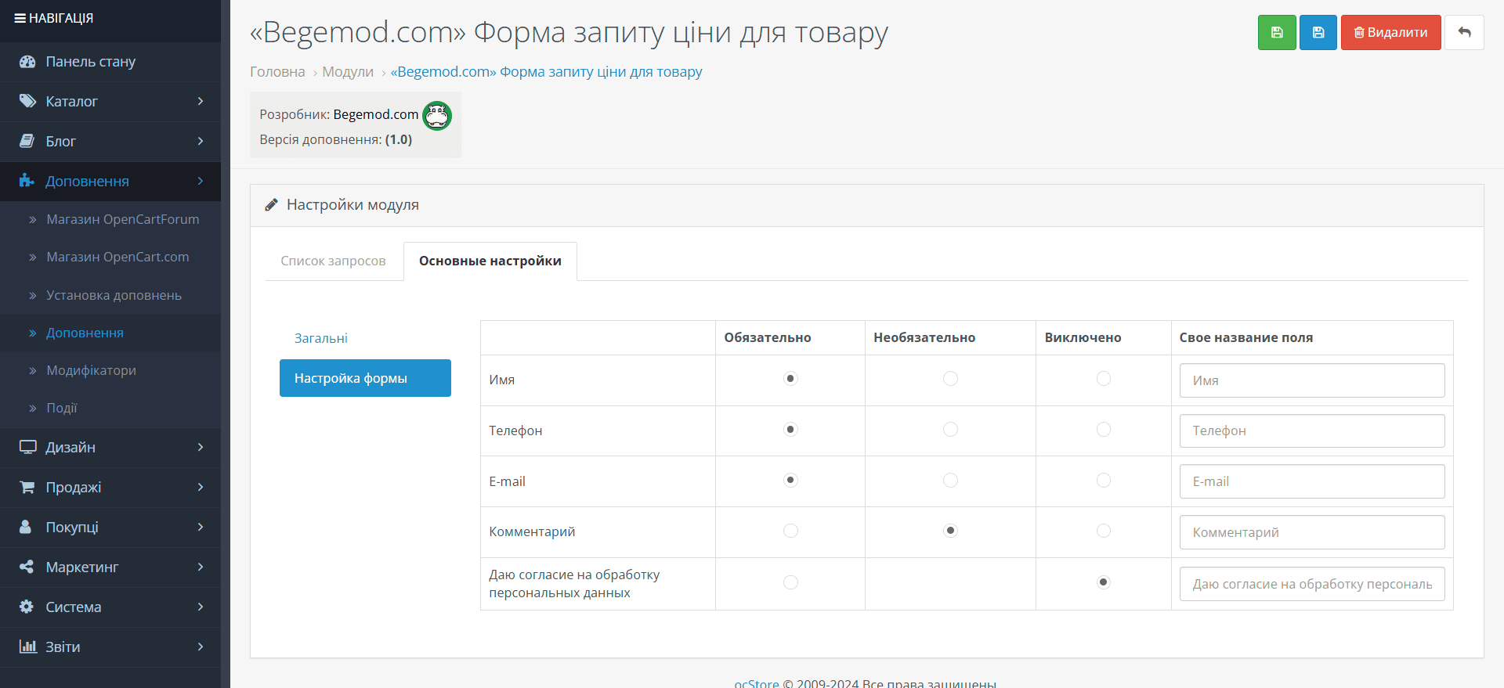Set Комментарий field to Обязательно
This screenshot has width=1504, height=688.
pos(790,531)
